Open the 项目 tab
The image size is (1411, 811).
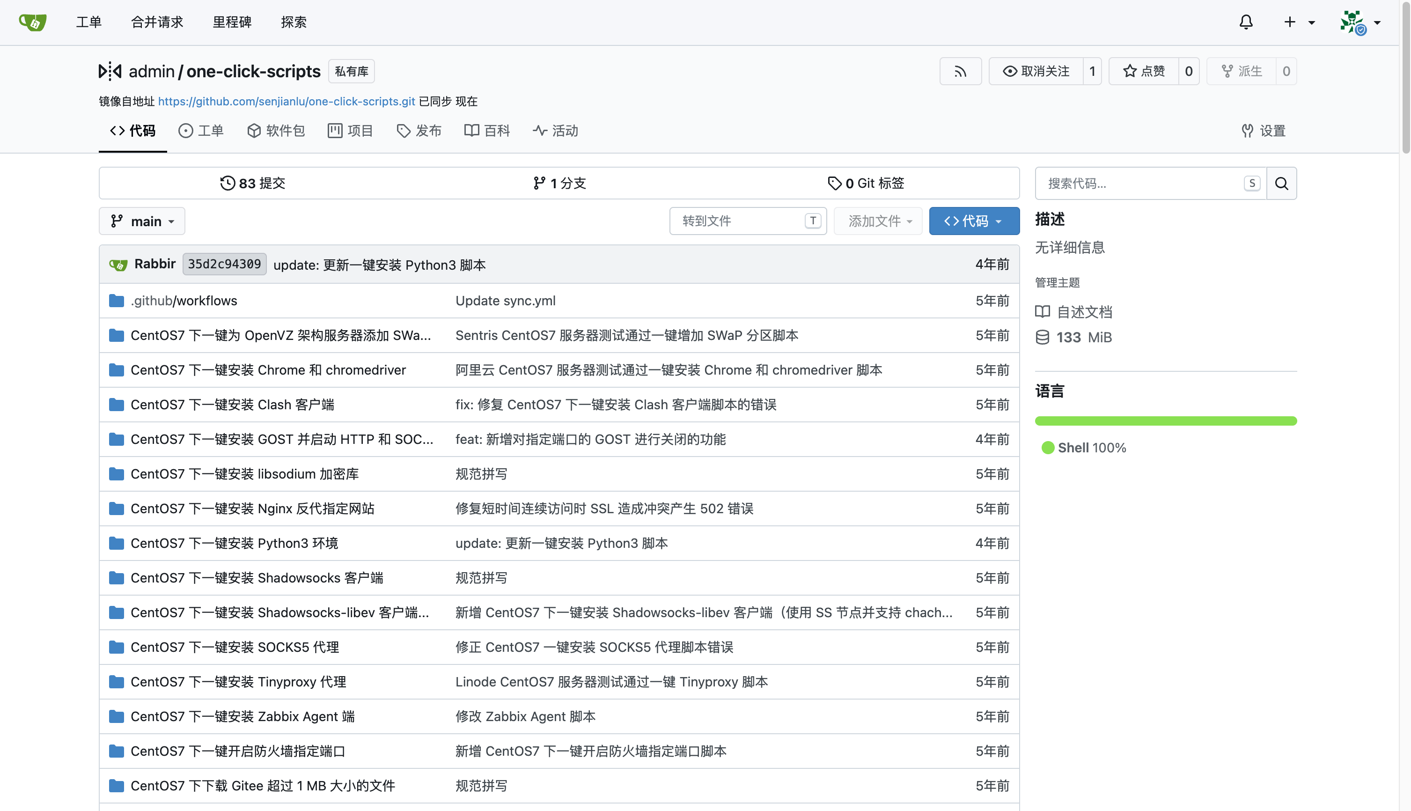click(x=351, y=131)
